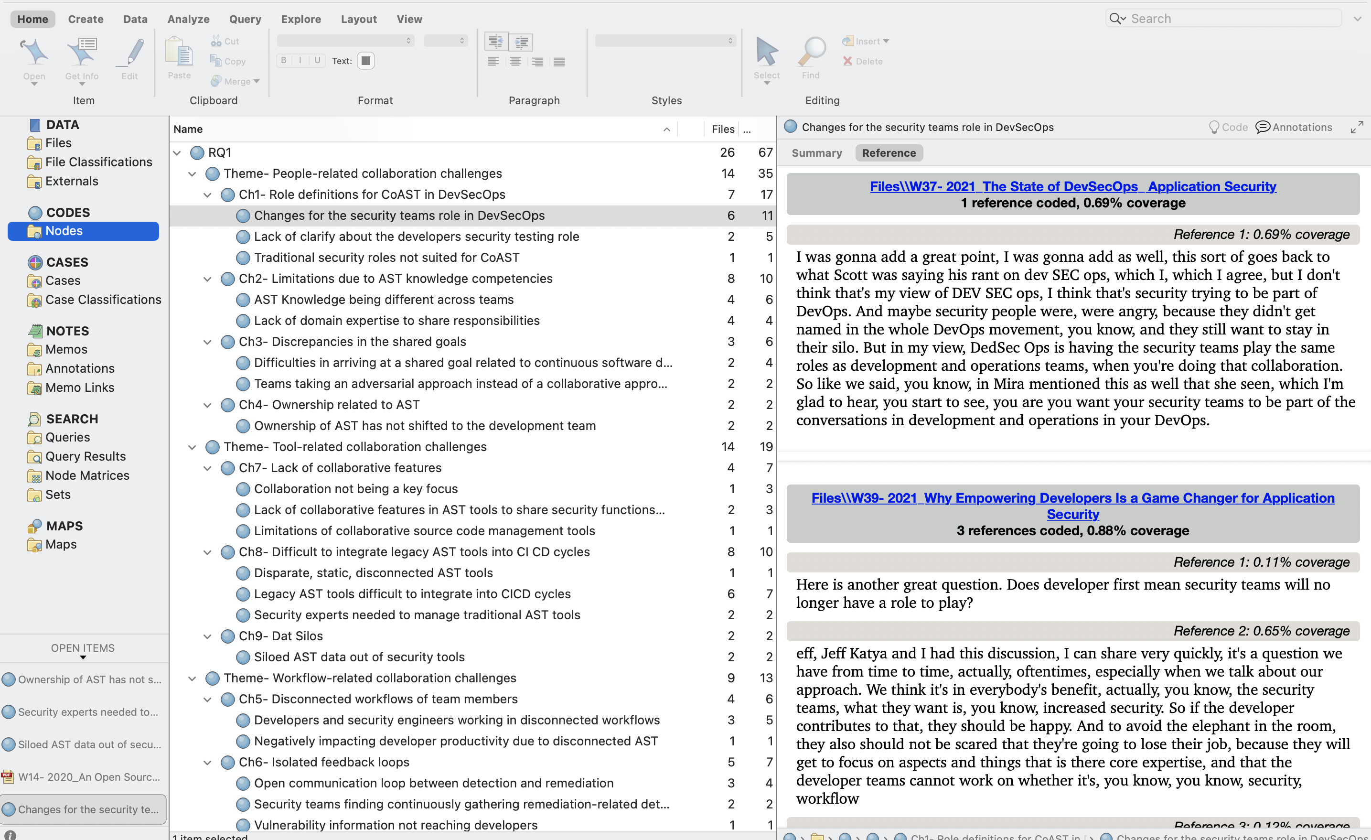Collapse Ch1- Role definitions node
Viewport: 1371px width, 840px height.
tap(207, 195)
